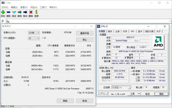Screen dimensions: 172x108
Task: Open the 帮助(H) menu
Action: [53, 7]
